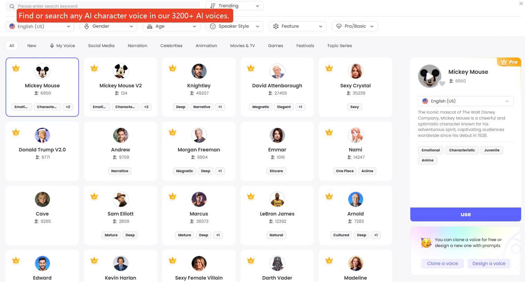Switch to the Celebrities tab
The height and width of the screenshot is (282, 525).
pyautogui.click(x=171, y=46)
